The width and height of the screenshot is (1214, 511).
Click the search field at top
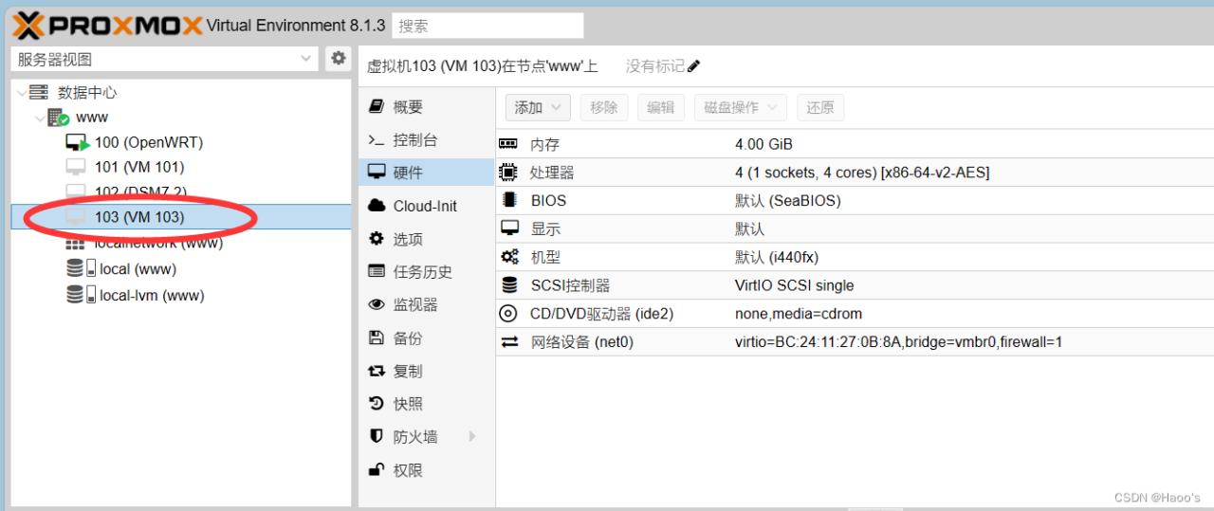[487, 26]
